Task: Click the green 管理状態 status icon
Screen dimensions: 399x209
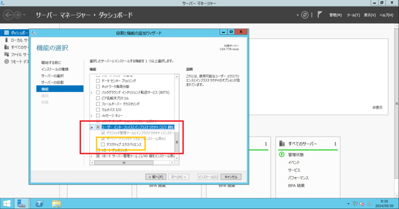Action: pyautogui.click(x=282, y=155)
